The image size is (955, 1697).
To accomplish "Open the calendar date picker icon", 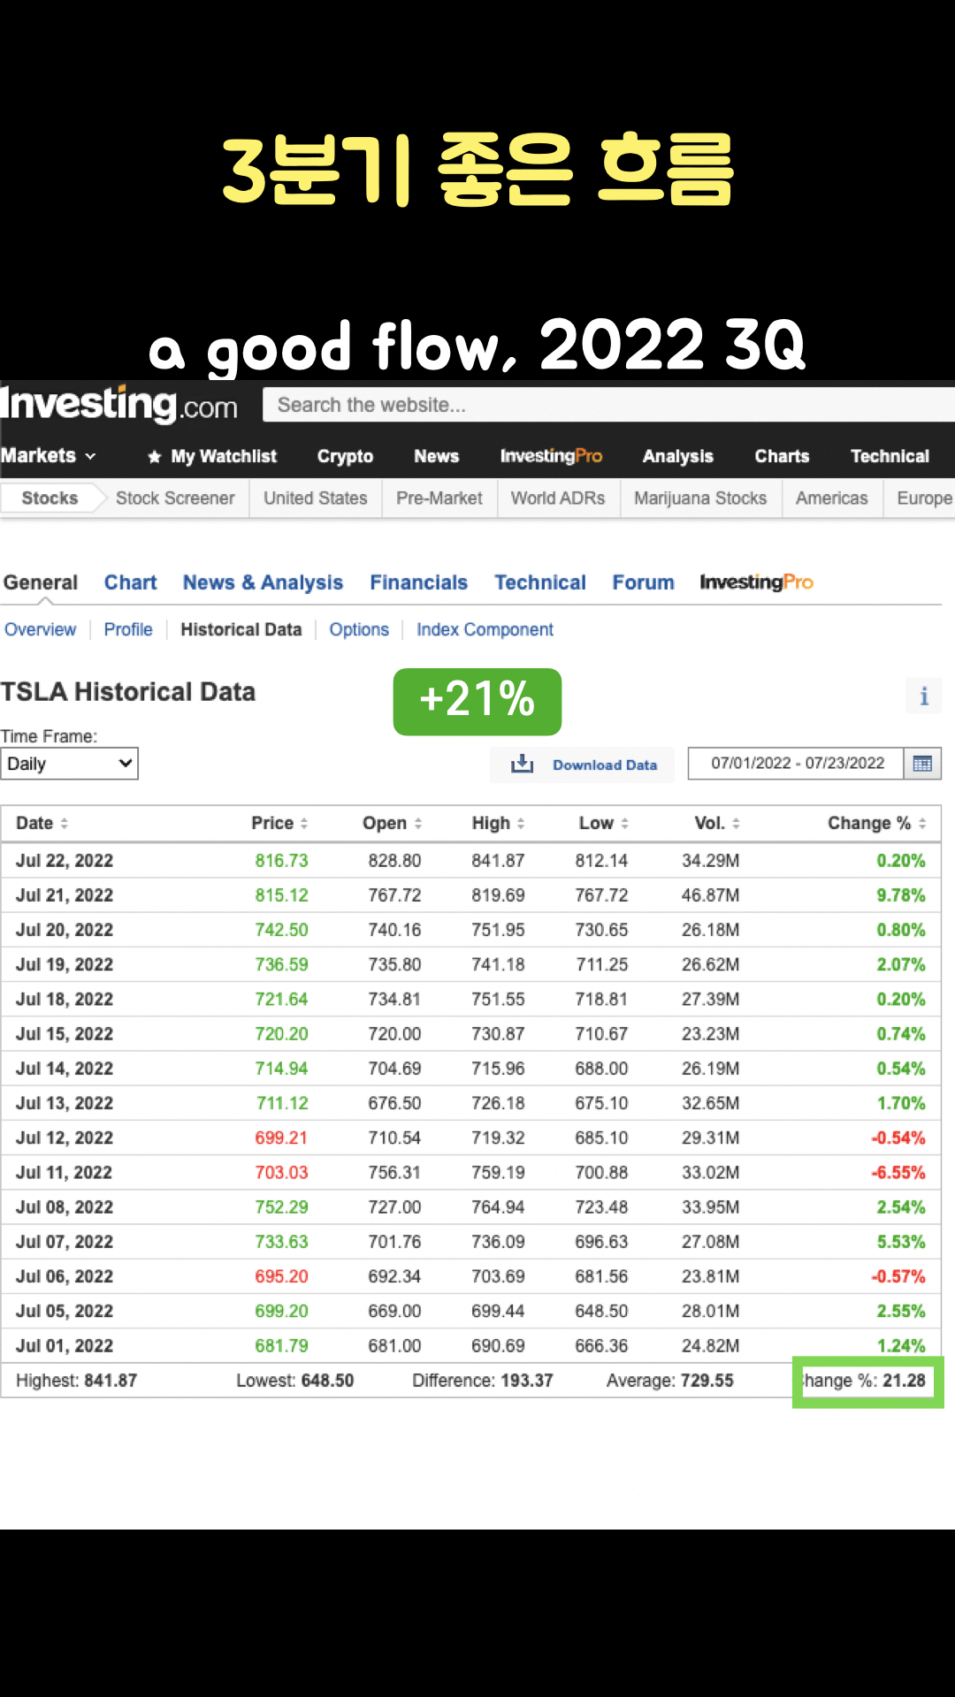I will coord(922,765).
